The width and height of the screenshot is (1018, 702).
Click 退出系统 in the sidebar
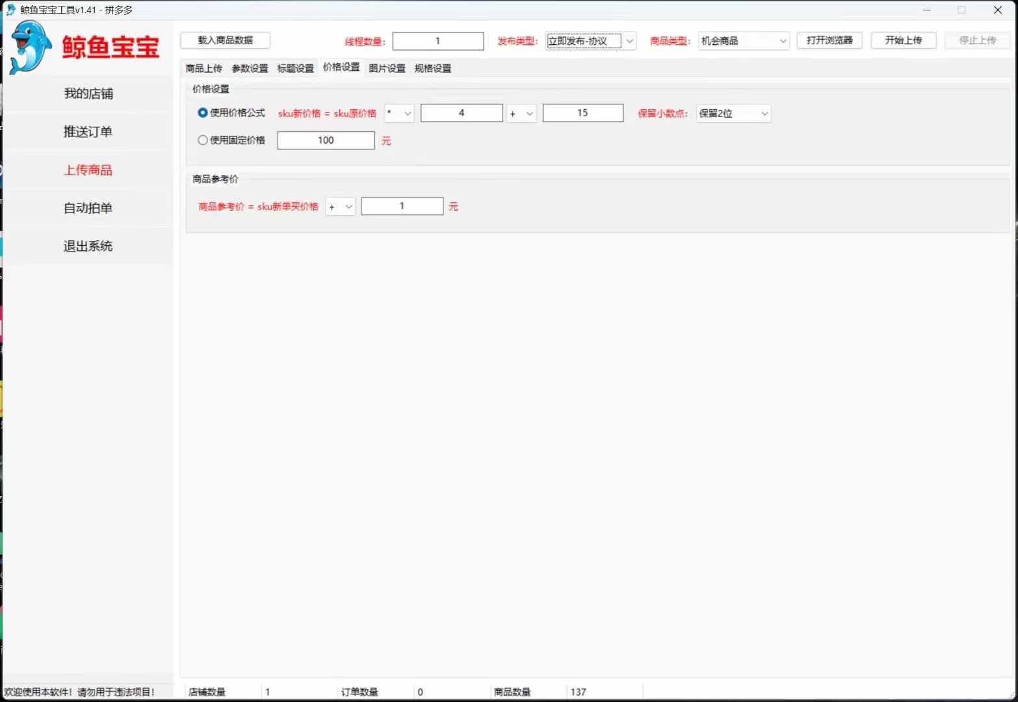pyautogui.click(x=88, y=246)
